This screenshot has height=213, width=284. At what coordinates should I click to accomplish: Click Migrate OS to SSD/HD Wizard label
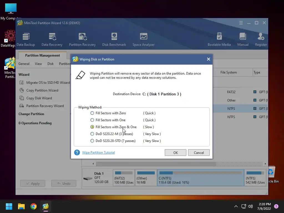click(x=48, y=83)
